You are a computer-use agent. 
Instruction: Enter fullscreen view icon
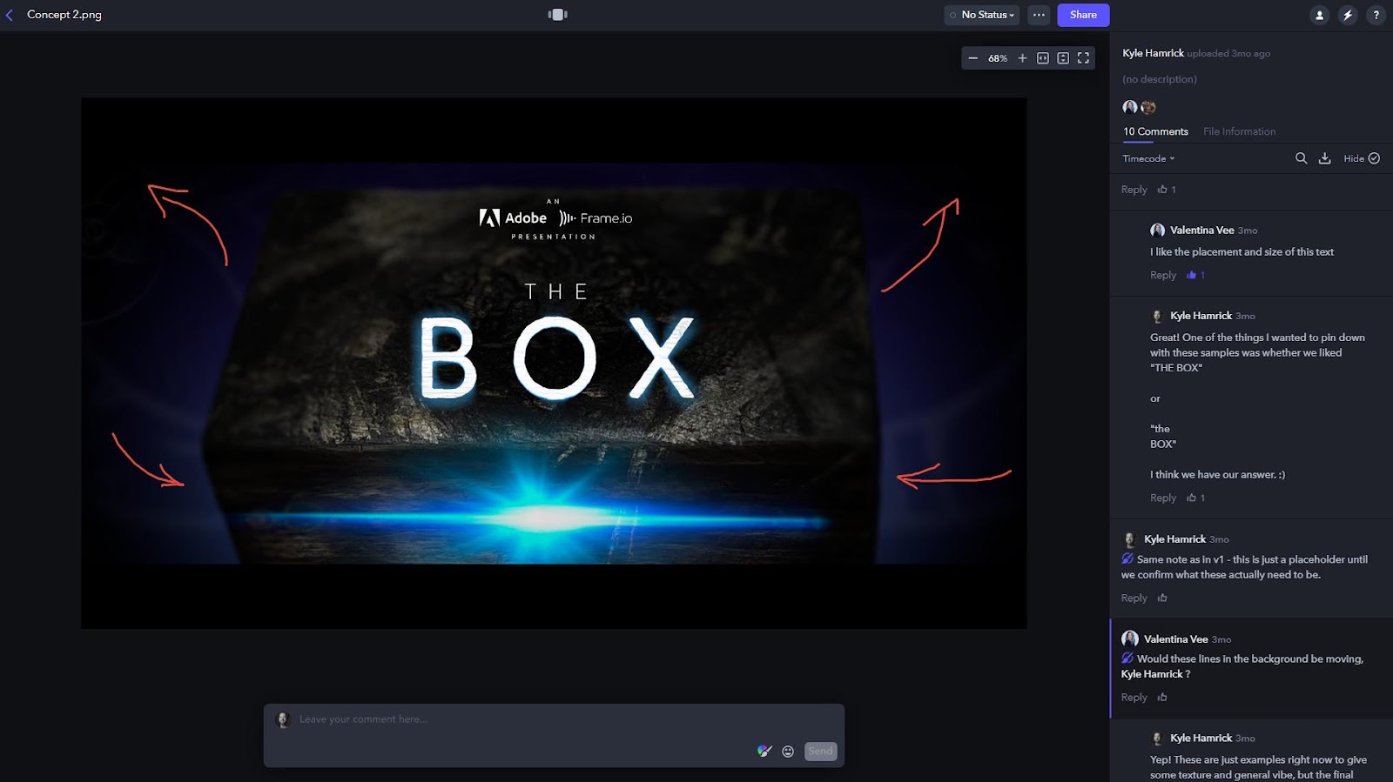click(1083, 58)
